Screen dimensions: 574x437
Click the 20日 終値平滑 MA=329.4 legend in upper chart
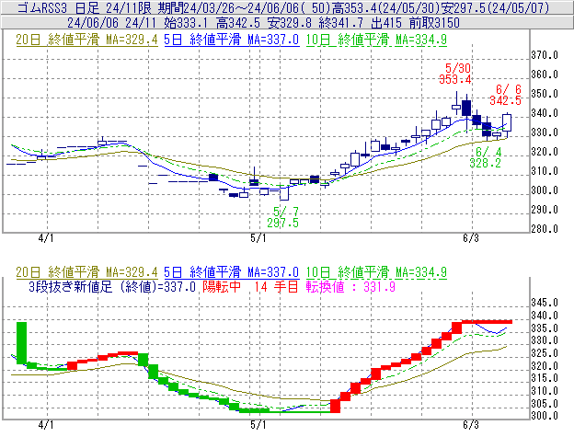click(x=86, y=40)
